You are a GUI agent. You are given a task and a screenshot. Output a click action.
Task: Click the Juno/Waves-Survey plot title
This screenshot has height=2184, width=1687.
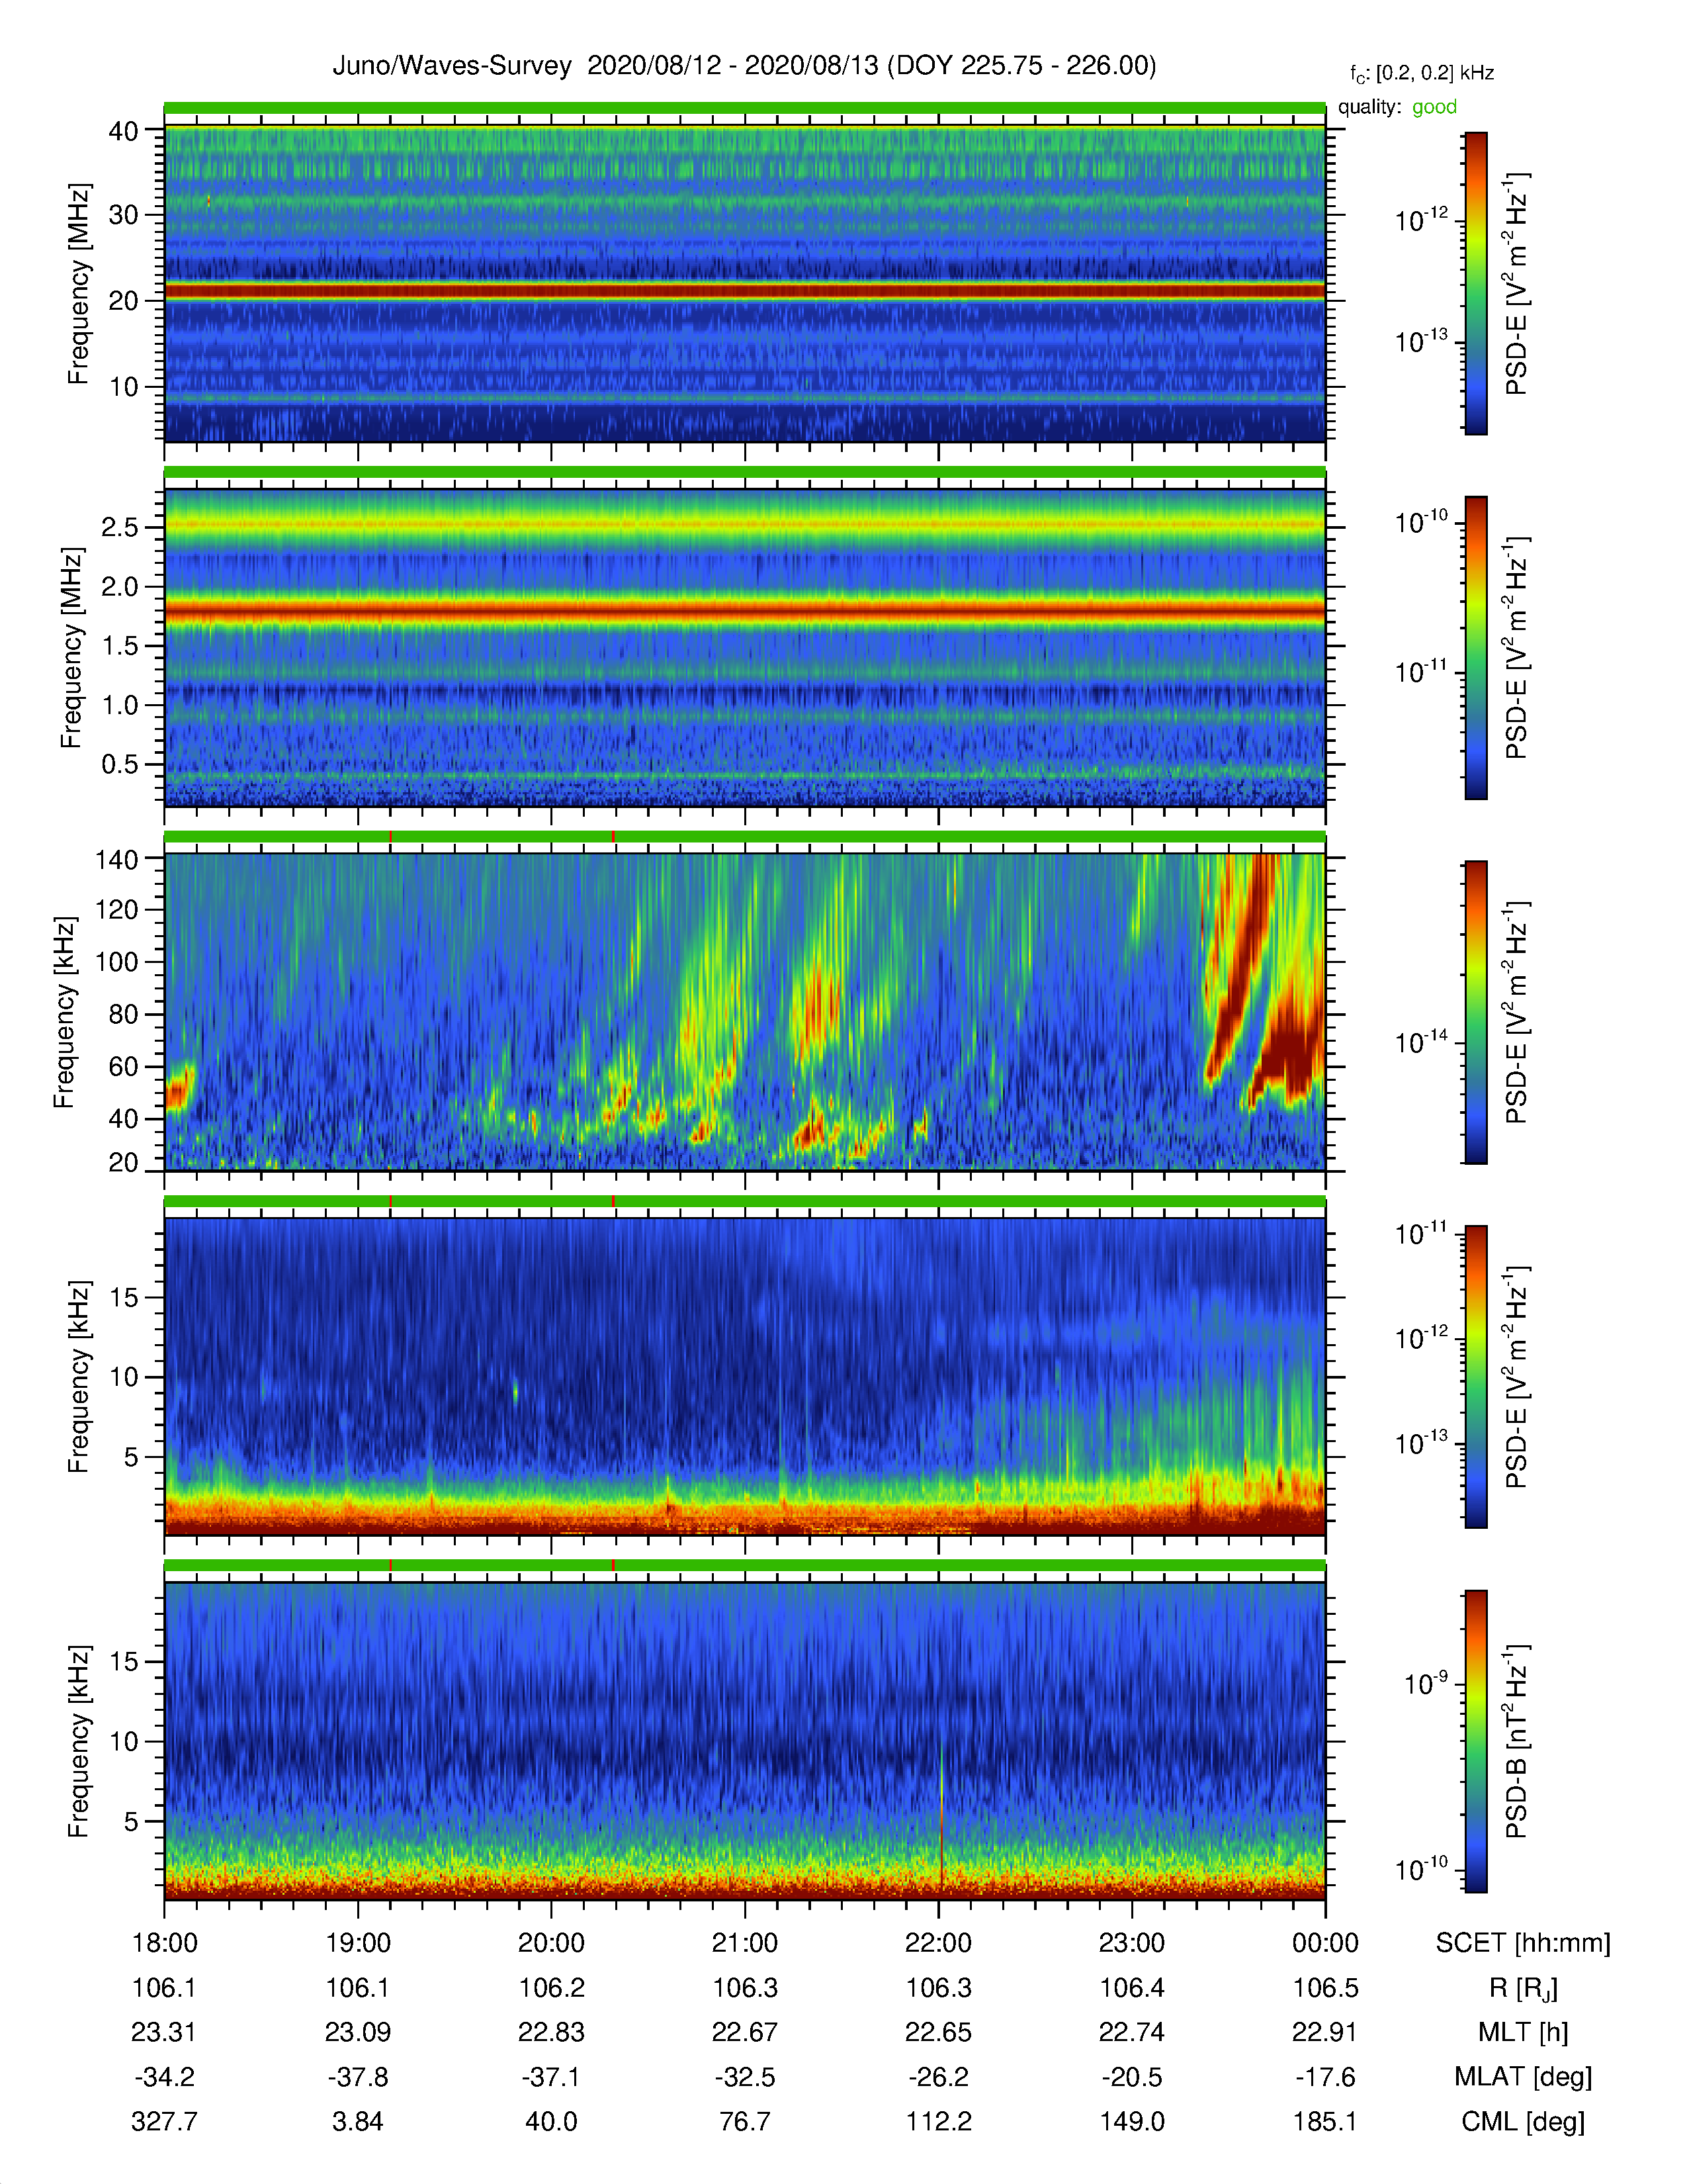point(744,66)
